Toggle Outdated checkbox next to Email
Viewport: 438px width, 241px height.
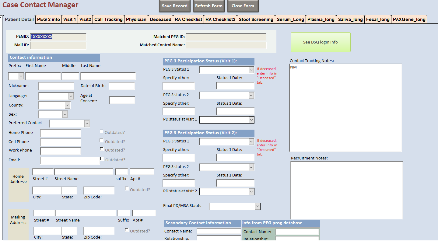coord(102,159)
